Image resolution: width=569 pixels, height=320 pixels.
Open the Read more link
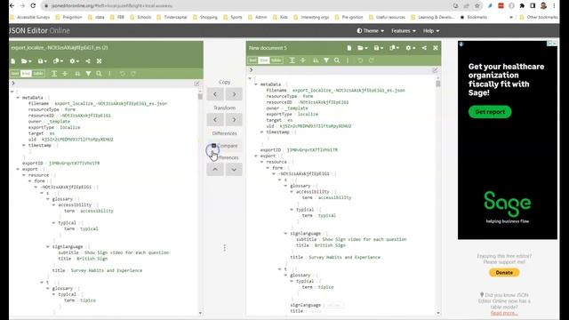click(504, 313)
